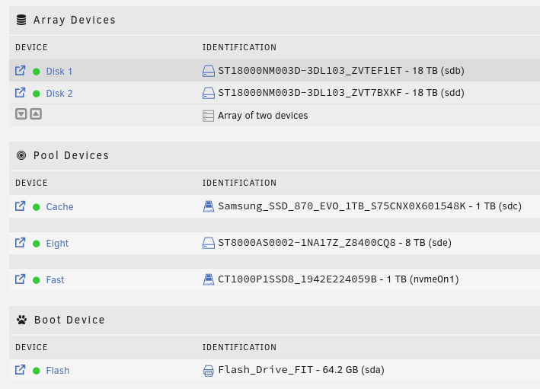Screen dimensions: 540x389
Task: Open the Disk 2 device link
Action: (x=59, y=94)
